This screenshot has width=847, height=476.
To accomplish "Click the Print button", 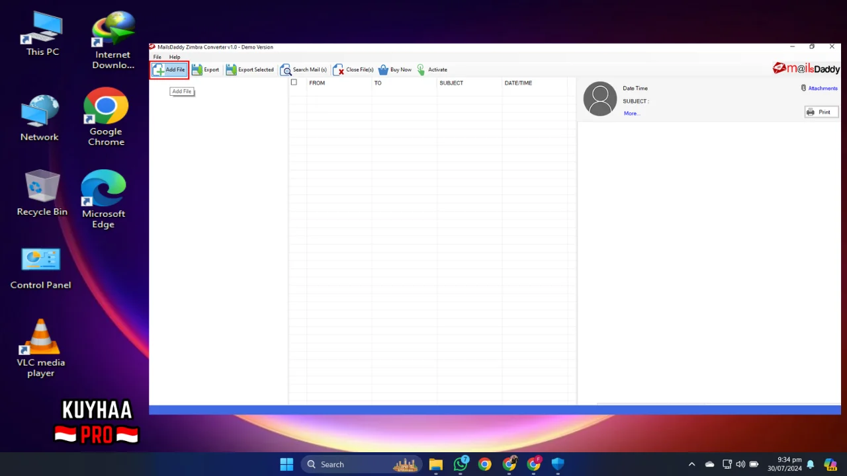I will pyautogui.click(x=822, y=112).
